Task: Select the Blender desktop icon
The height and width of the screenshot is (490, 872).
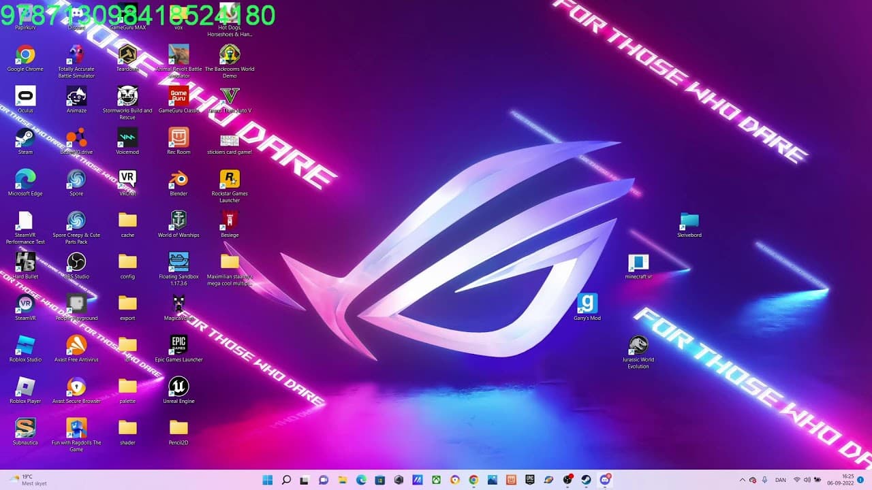Action: point(178,183)
